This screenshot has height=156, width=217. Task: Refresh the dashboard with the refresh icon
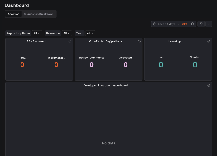click(x=201, y=24)
